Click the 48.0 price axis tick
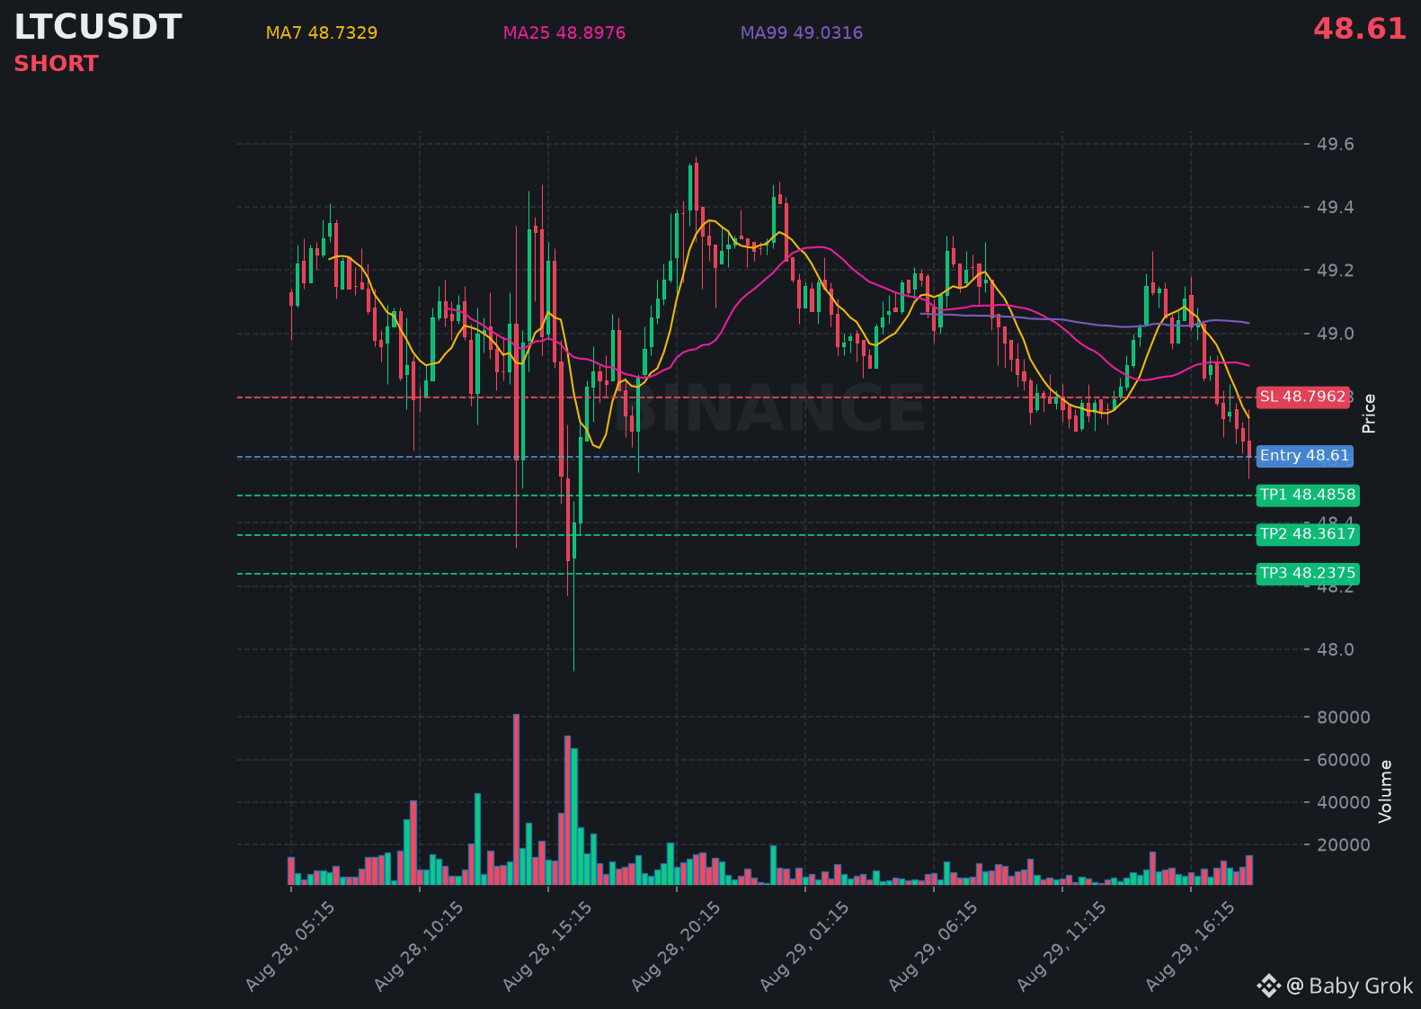This screenshot has height=1009, width=1421. pyautogui.click(x=1336, y=649)
